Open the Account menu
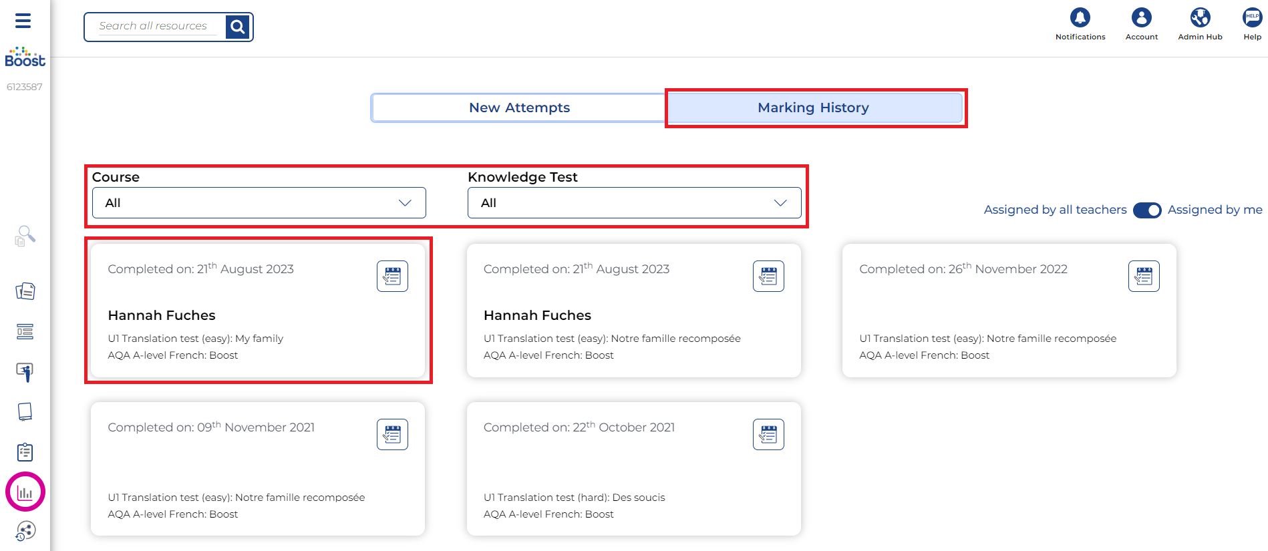This screenshot has height=551, width=1268. tap(1141, 18)
